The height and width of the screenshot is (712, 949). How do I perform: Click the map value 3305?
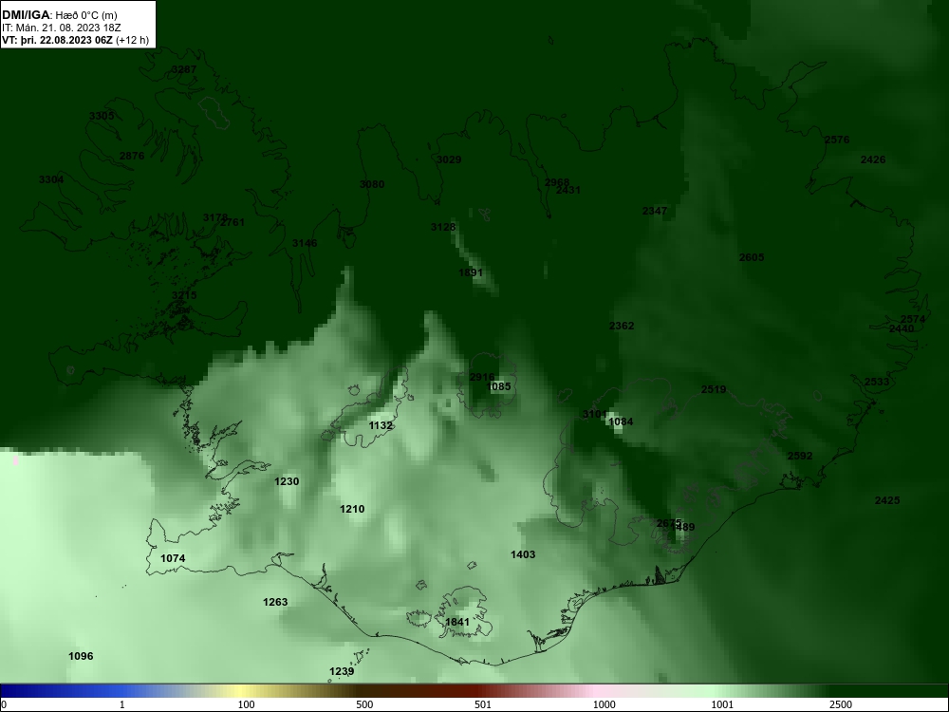coord(102,116)
